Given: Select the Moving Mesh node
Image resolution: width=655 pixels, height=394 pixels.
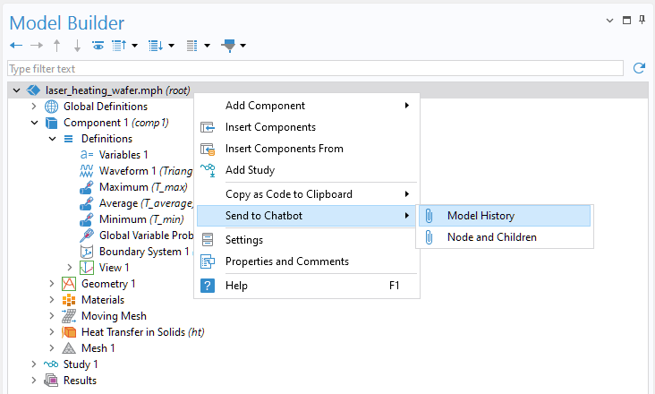Looking at the screenshot, I should tap(114, 316).
